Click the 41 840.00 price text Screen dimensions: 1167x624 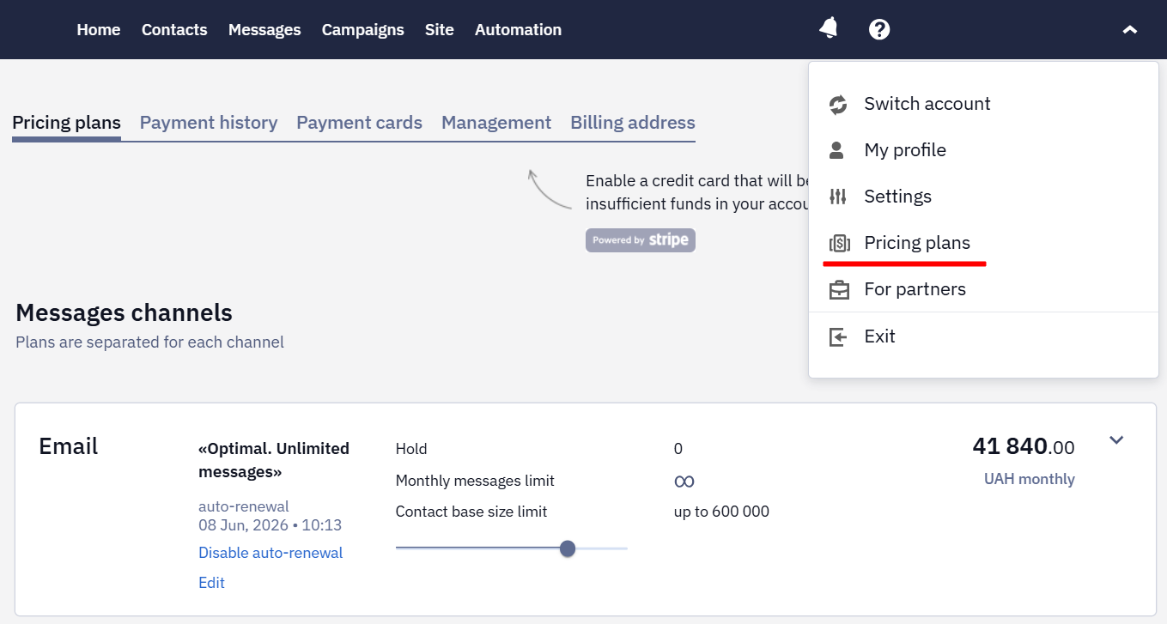pos(1023,446)
